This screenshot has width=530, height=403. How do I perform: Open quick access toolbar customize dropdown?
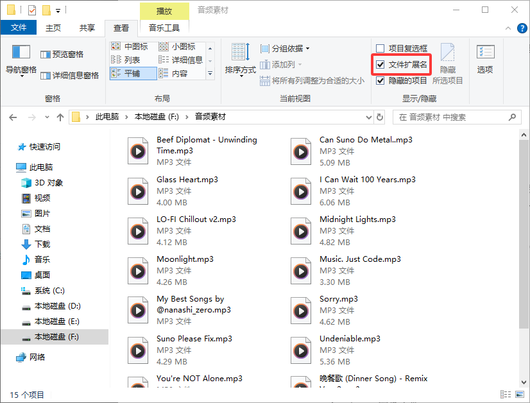58,11
